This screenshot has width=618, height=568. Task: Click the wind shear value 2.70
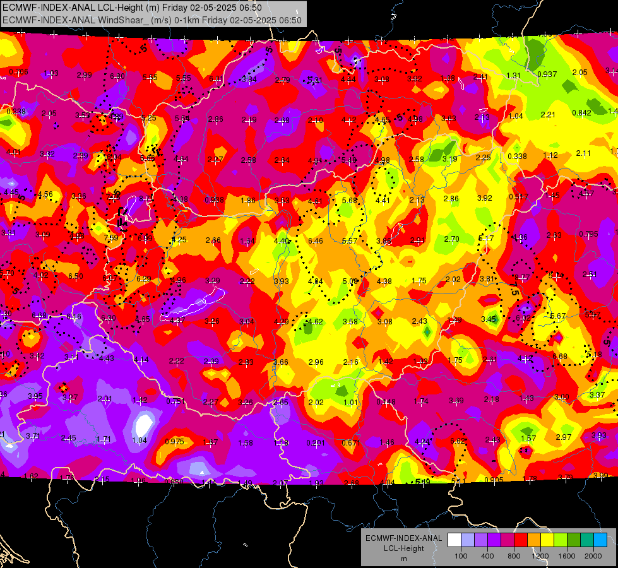point(452,239)
